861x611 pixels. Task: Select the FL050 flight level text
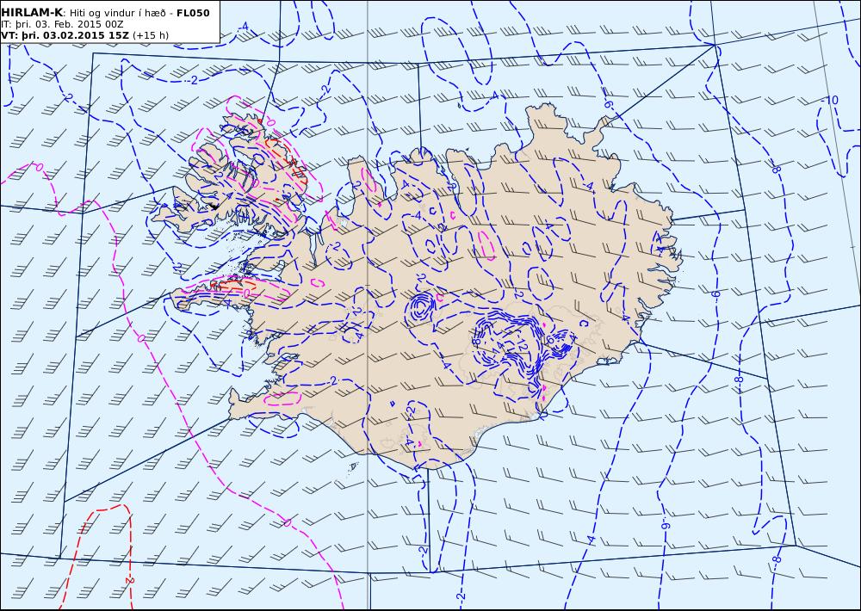tap(193, 13)
